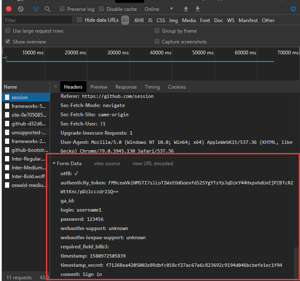Click the blue overview timeline bar
This screenshot has height=281, width=300.
coord(141,61)
